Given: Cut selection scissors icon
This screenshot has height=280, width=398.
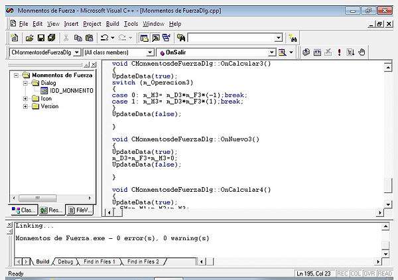Looking at the screenshot, I should click(66, 38).
